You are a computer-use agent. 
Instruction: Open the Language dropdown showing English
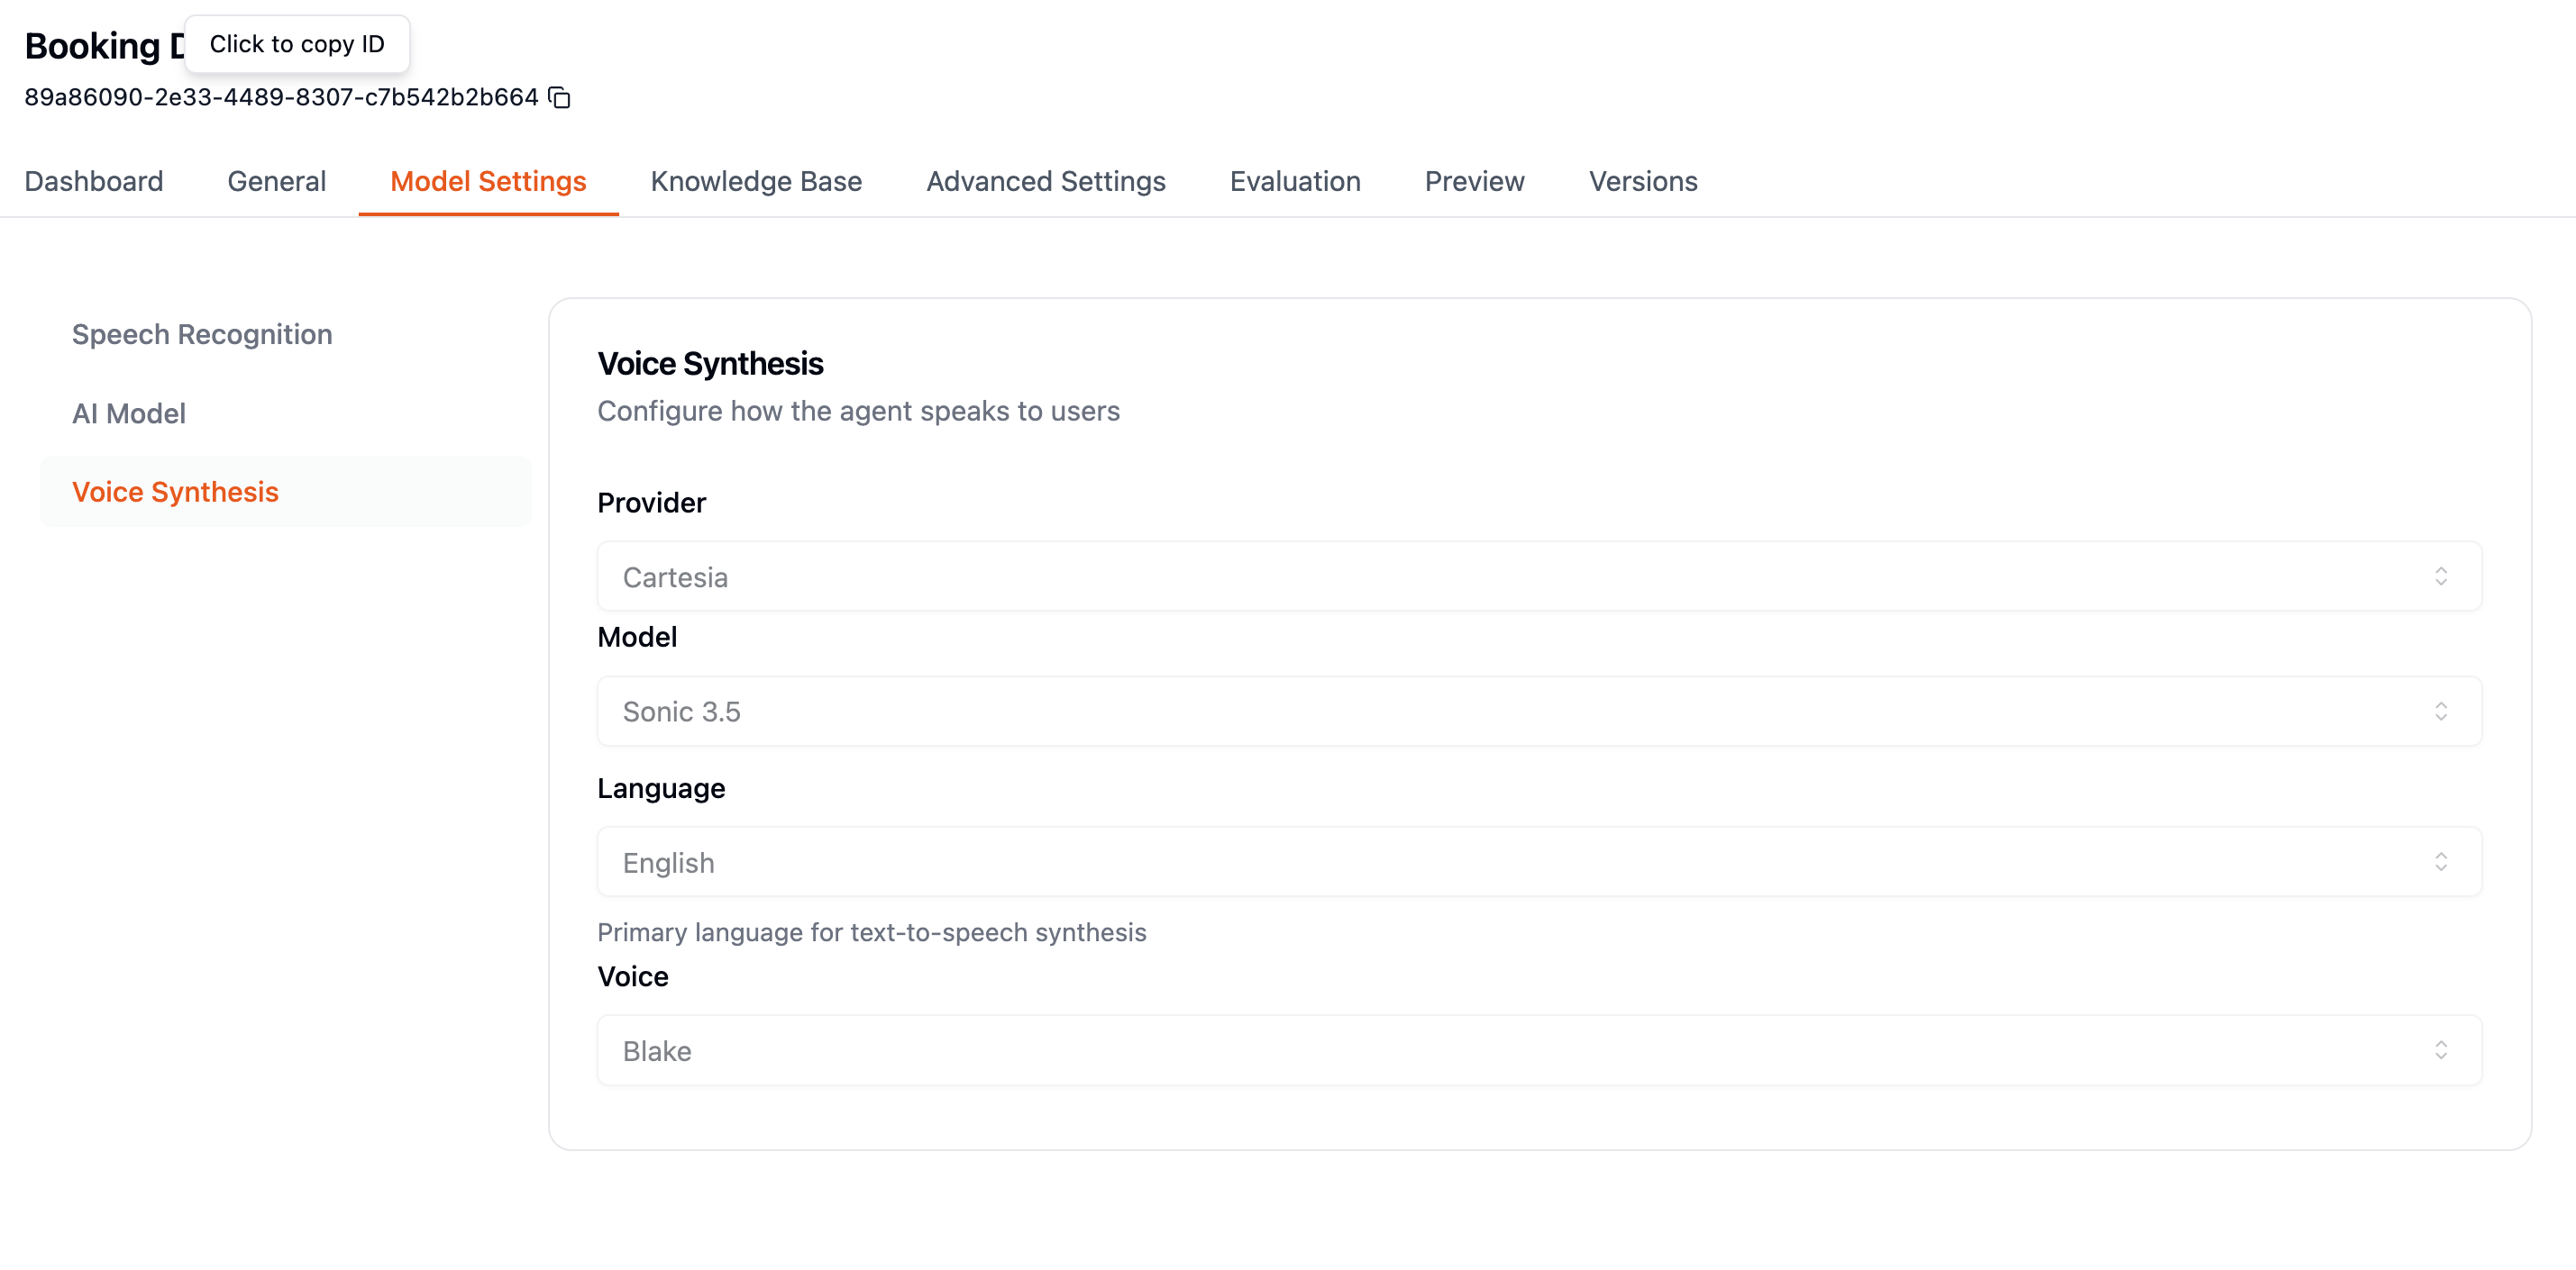pyautogui.click(x=1539, y=862)
